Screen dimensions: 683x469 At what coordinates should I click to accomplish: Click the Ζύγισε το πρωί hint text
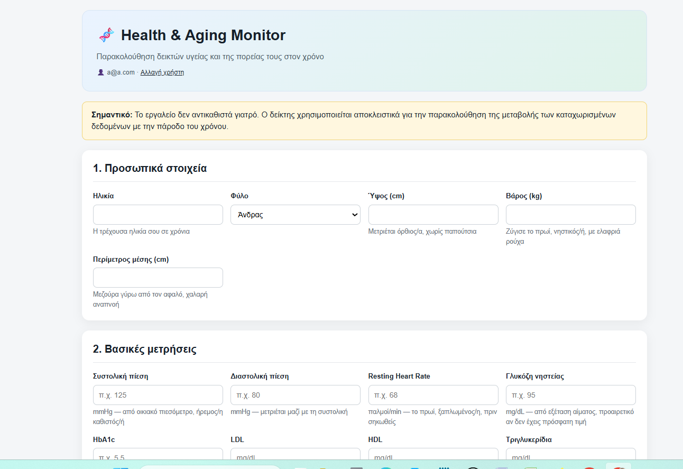coord(563,236)
